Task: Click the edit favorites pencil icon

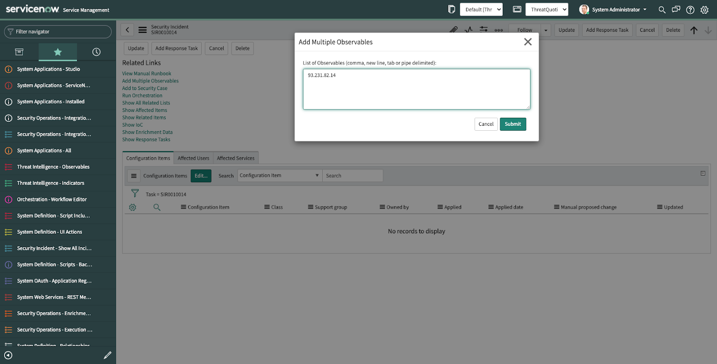Action: pos(108,355)
